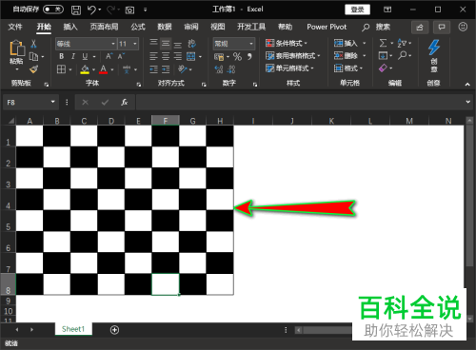Click the camera screenshot icon in quick access
The image size is (476, 350).
click(x=129, y=10)
